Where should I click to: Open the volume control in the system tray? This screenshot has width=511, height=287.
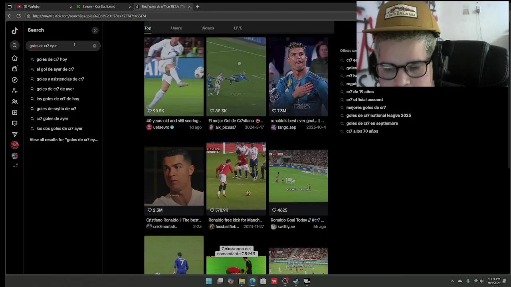pyautogui.click(x=482, y=281)
